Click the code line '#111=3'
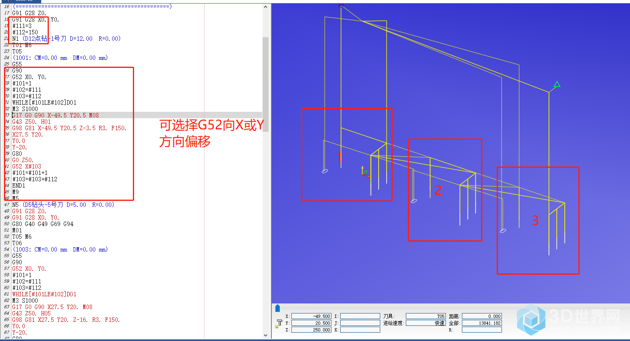630x341 pixels. point(22,26)
